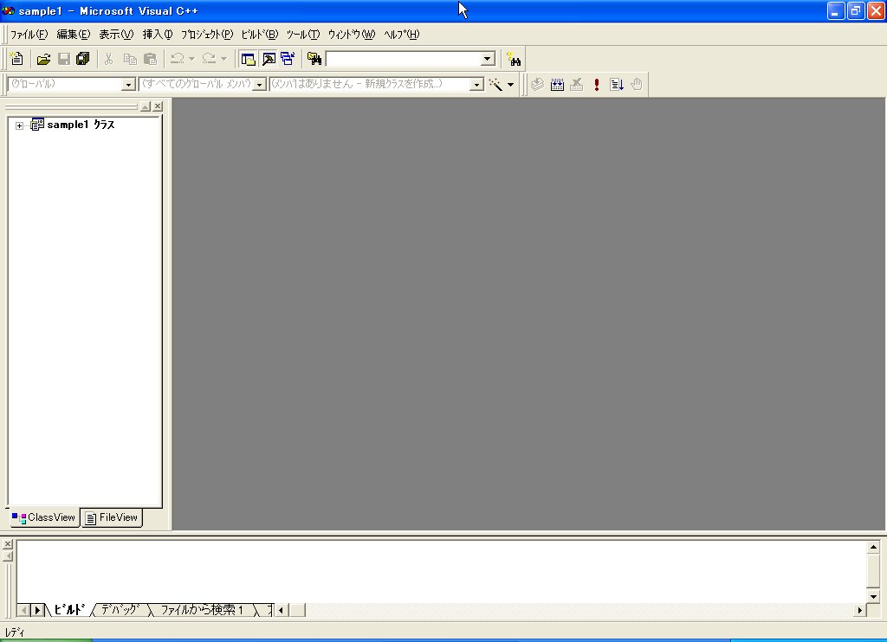The width and height of the screenshot is (887, 642).
Task: Click output horizontal scroll-right arrow
Action: coord(860,610)
